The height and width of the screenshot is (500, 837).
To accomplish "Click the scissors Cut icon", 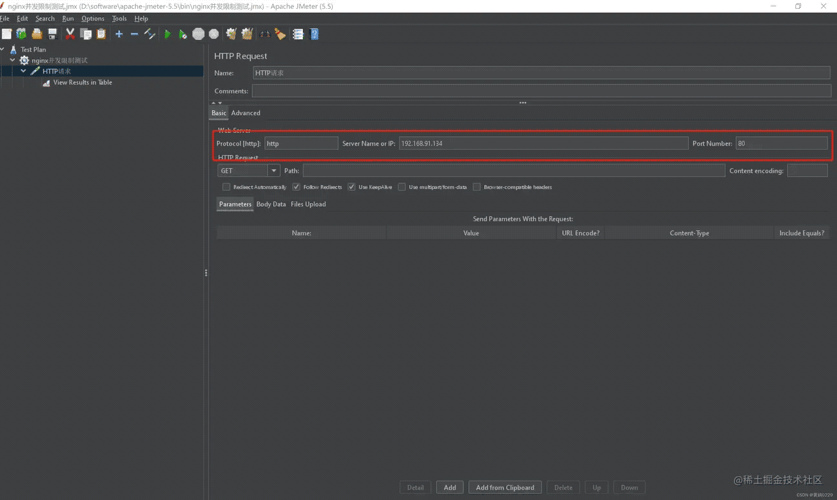I will click(x=70, y=34).
